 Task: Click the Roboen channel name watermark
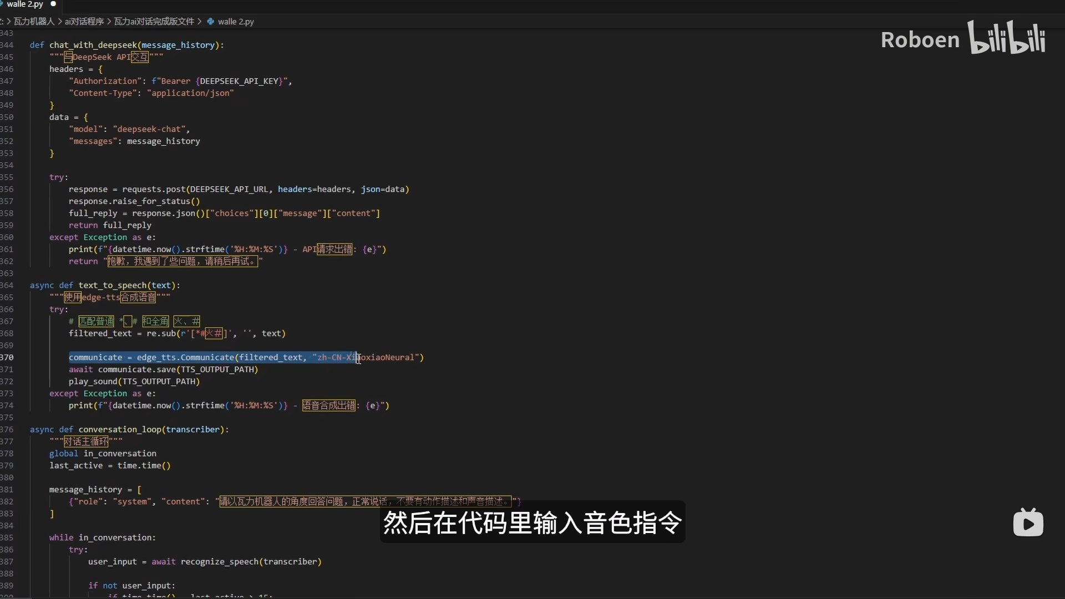(x=920, y=40)
